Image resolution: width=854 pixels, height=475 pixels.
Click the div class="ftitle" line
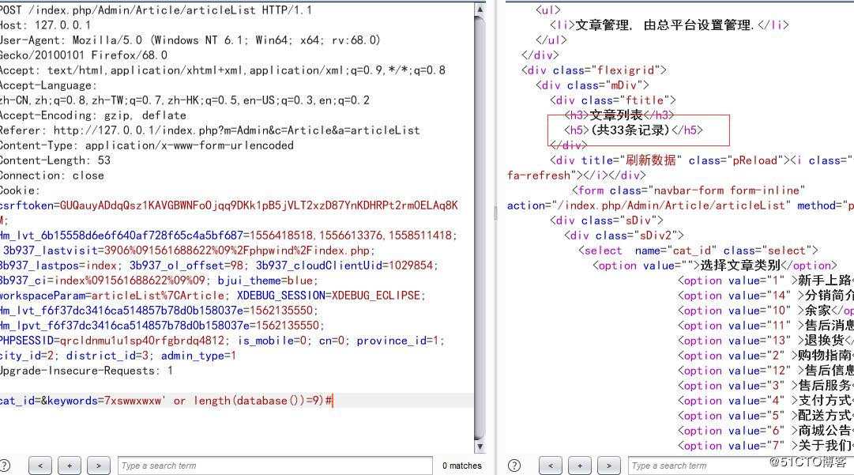(613, 100)
